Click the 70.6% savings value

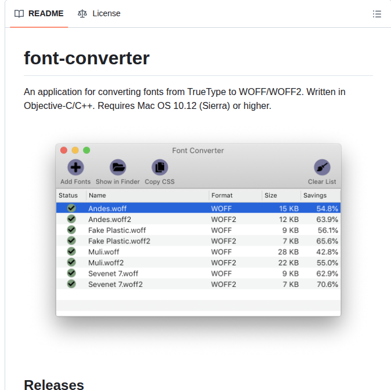tap(327, 285)
